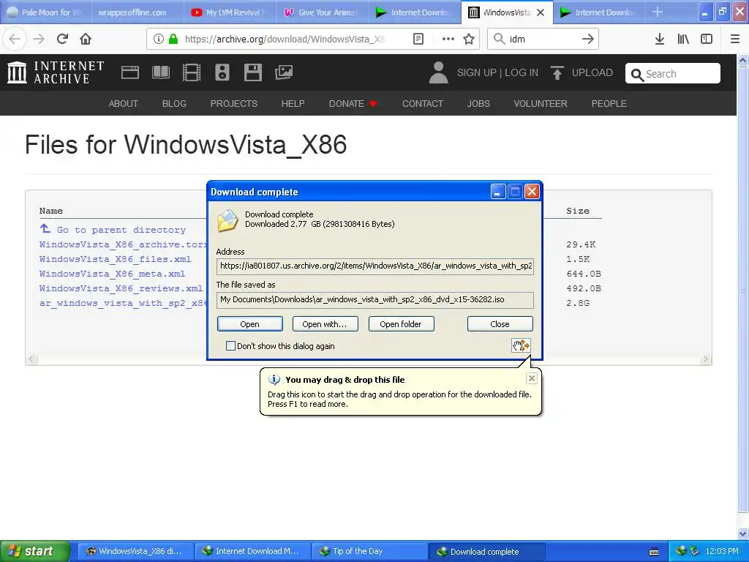Open page actions three-dot menu
749x562 pixels.
pyautogui.click(x=448, y=39)
